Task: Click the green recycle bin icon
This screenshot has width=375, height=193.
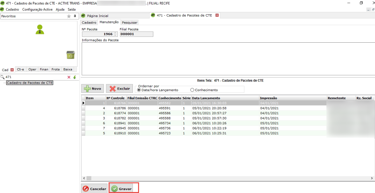Action: (x=70, y=55)
